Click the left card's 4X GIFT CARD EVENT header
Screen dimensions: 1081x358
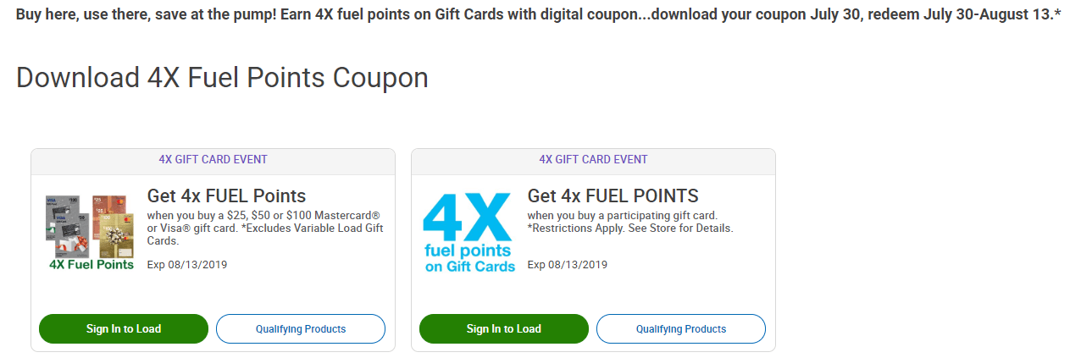(213, 159)
